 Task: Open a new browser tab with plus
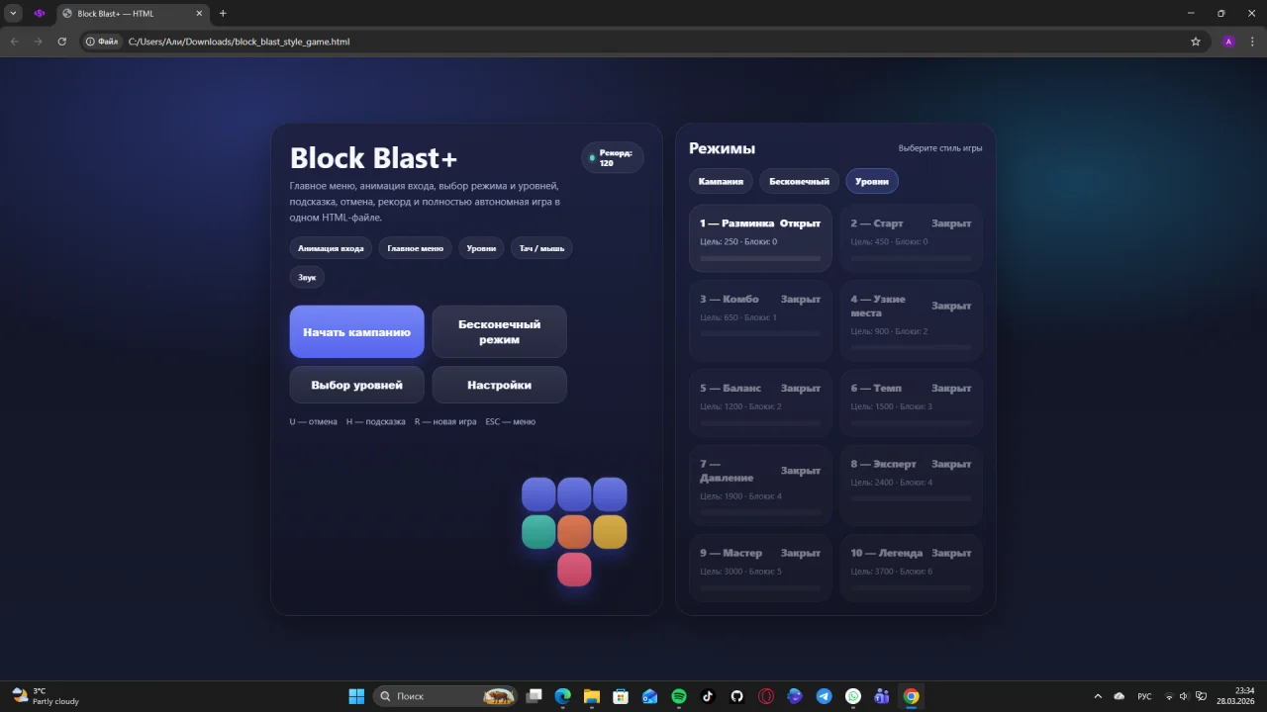click(223, 14)
